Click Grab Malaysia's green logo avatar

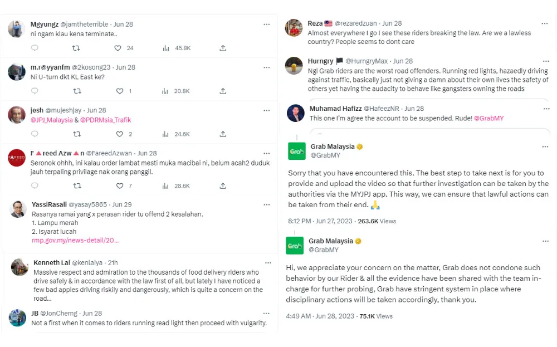point(296,151)
